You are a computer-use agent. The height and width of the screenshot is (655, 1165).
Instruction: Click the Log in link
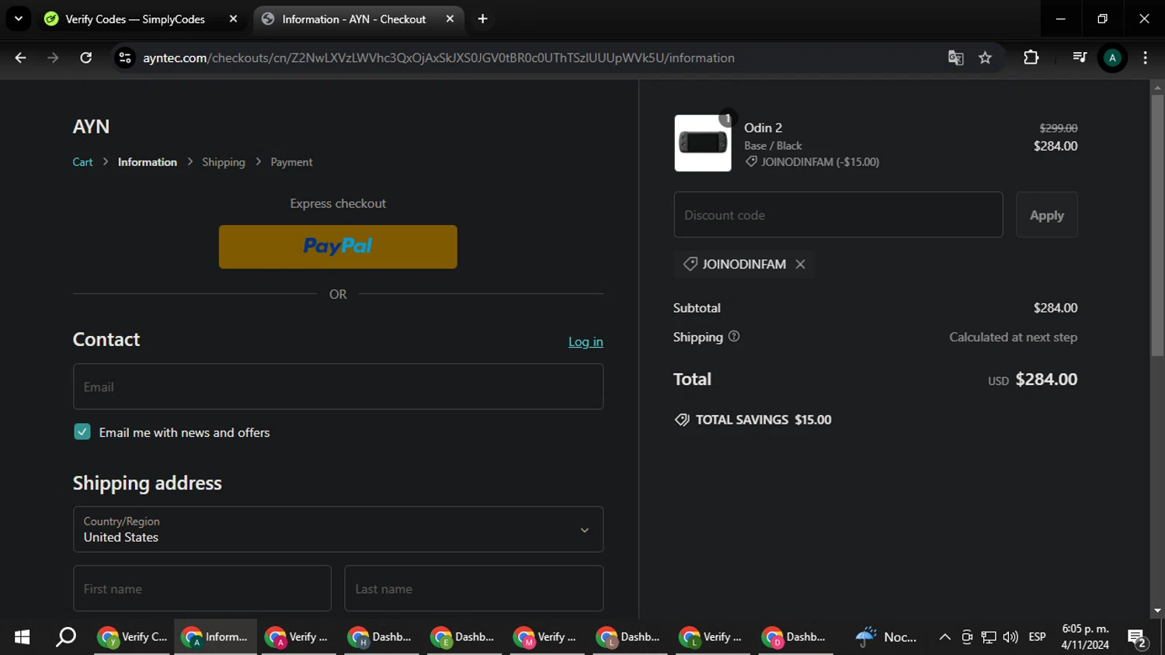tap(586, 341)
